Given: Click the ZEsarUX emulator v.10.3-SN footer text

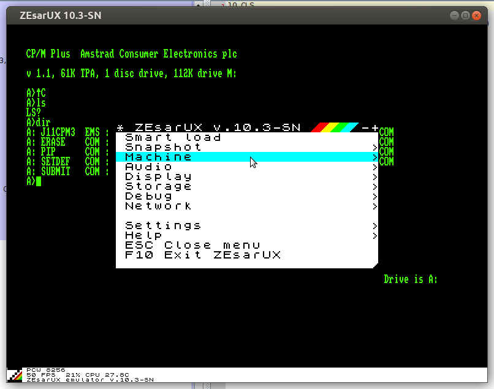Looking at the screenshot, I should (90, 380).
